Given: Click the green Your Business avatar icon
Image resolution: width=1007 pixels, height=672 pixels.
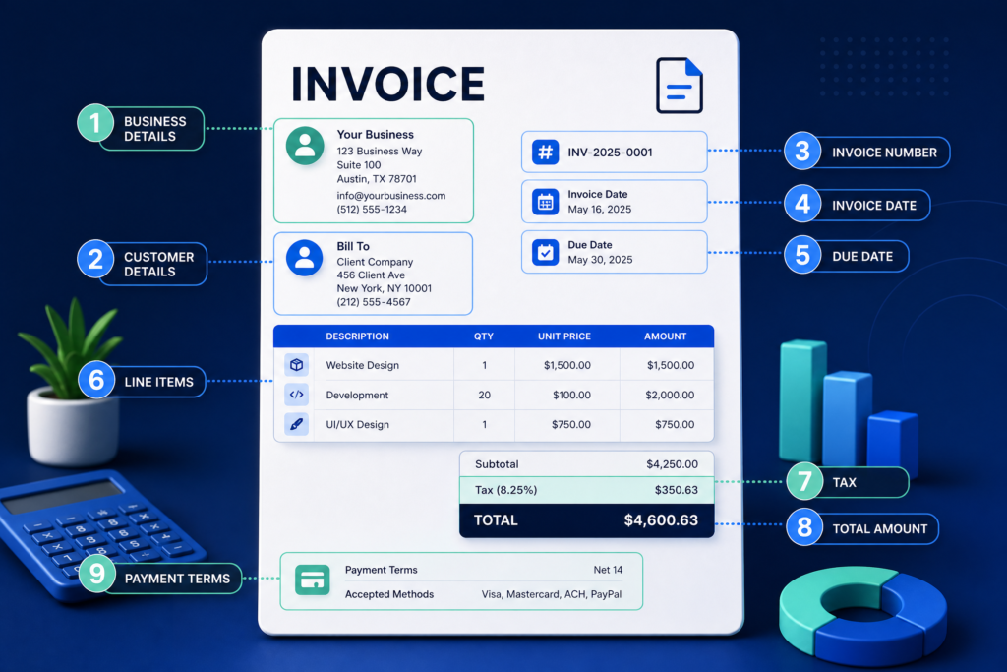Looking at the screenshot, I should 305,146.
